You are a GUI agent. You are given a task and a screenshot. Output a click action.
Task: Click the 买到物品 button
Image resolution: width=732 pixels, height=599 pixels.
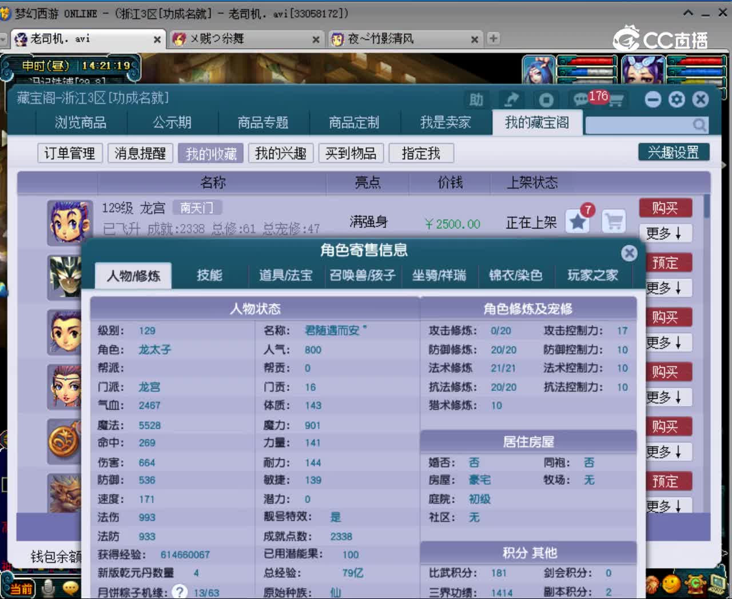pos(351,153)
